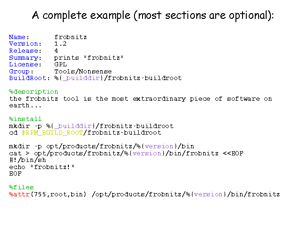The width and height of the screenshot is (302, 226).
Task: Select the red '%attr' directive
Action: [19, 194]
